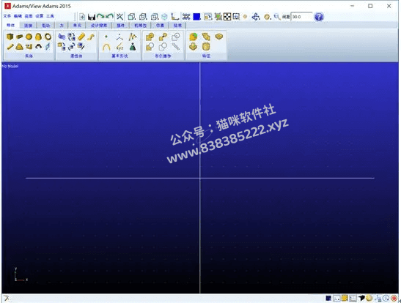
Task: Click rigid-to-flex swap icon in flexible group
Action: click(x=71, y=37)
